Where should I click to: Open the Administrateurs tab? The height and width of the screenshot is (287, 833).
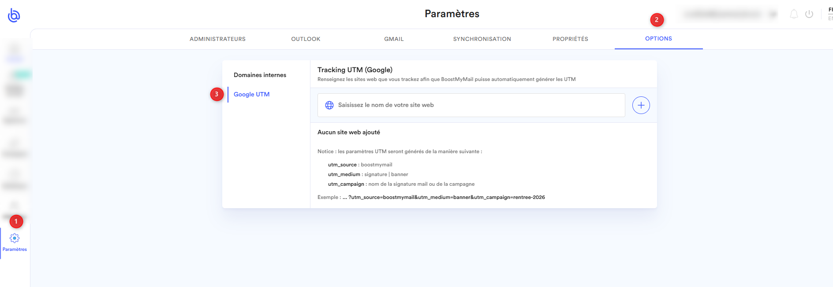tap(217, 39)
